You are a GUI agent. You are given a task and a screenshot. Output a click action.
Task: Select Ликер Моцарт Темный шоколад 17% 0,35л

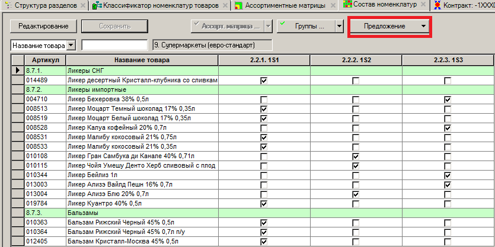coord(142,109)
